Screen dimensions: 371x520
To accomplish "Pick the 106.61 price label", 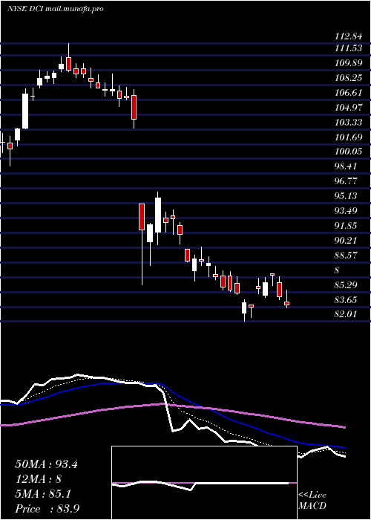I will tap(347, 93).
